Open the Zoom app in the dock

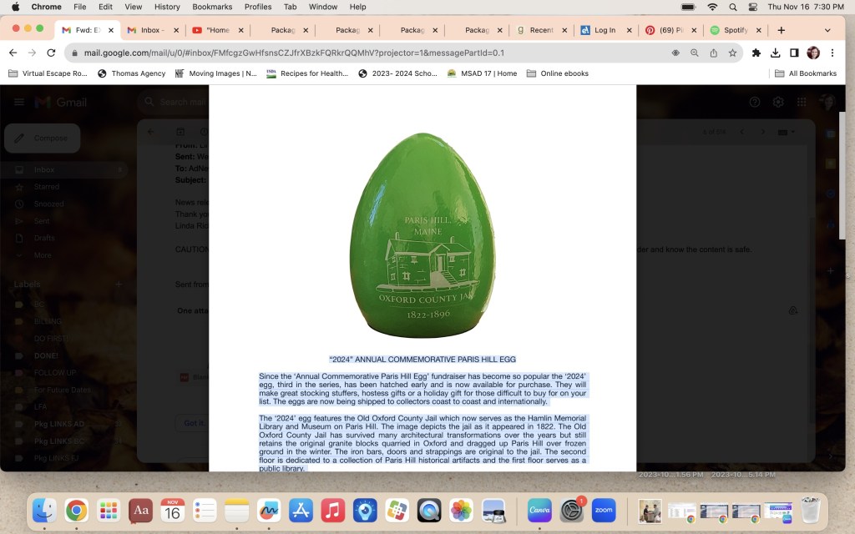point(603,509)
